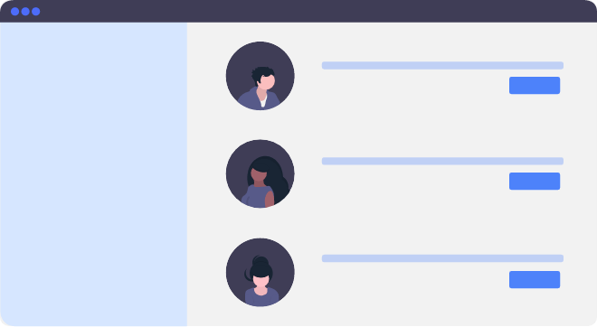Select the light blue bar beside the man's avatar

[x=442, y=65]
